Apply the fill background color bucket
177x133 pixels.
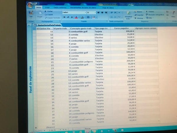pos(82,17)
